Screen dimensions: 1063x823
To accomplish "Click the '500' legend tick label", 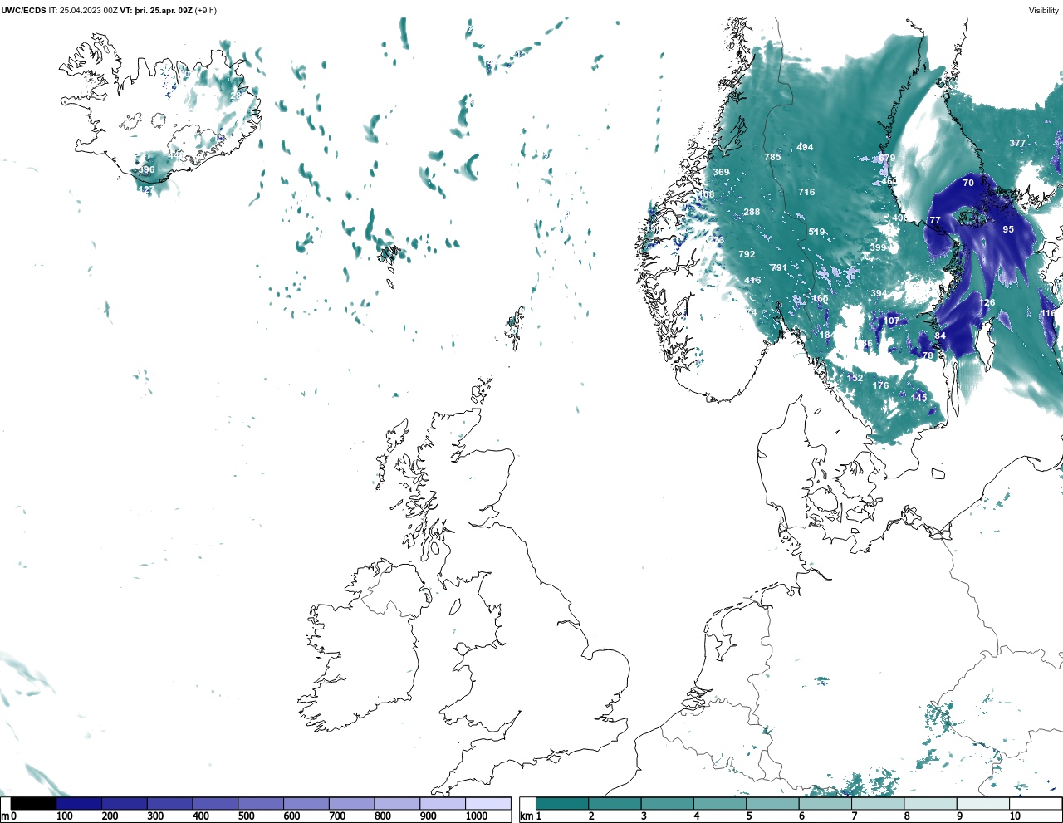I will [x=247, y=816].
